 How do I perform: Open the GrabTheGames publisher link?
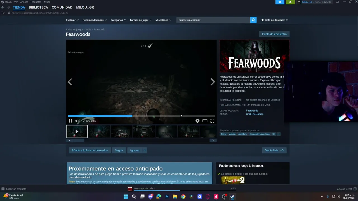pyautogui.click(x=255, y=114)
